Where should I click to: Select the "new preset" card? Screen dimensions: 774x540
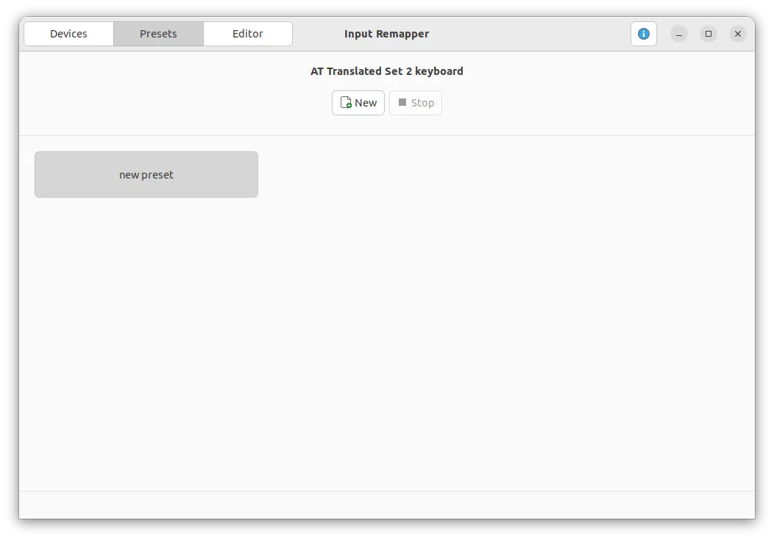146,175
